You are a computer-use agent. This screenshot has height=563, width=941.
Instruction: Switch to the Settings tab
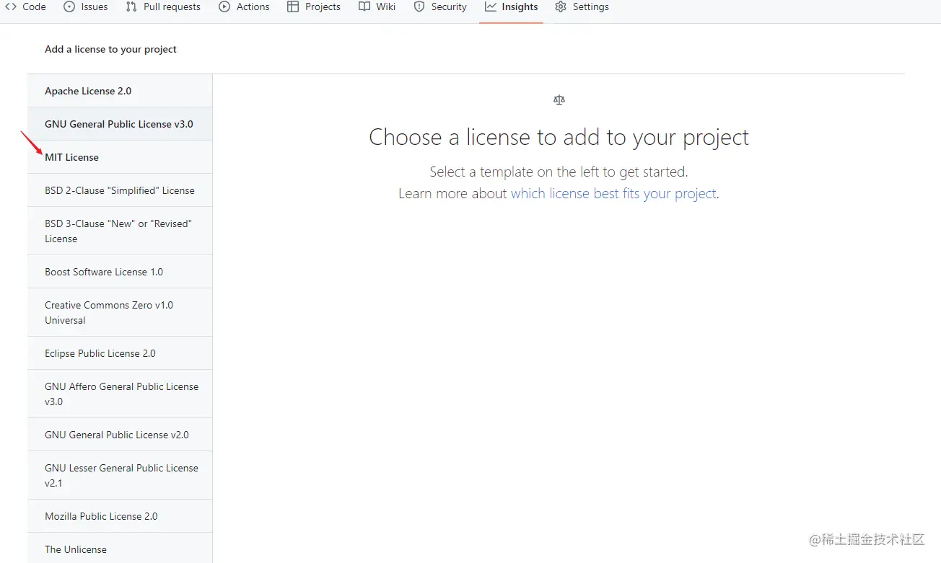582,6
